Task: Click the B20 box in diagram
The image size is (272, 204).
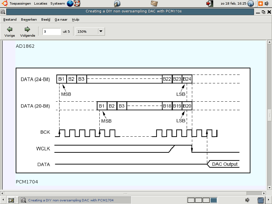Action: (x=187, y=106)
